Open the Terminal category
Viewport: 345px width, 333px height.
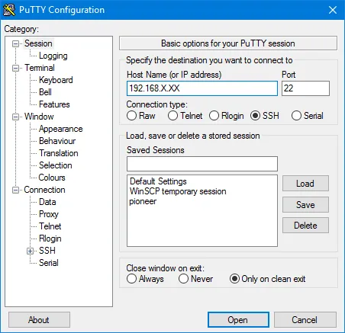coord(40,68)
